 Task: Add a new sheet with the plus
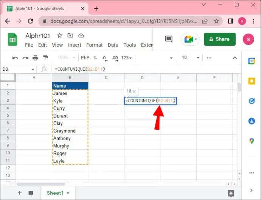pyautogui.click(x=20, y=193)
